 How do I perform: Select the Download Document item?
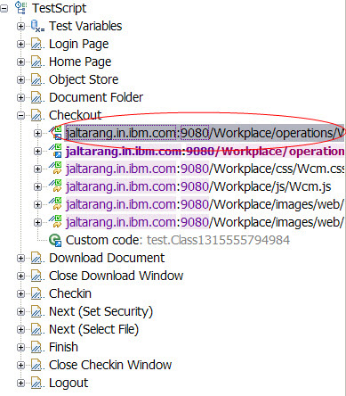coord(107,258)
